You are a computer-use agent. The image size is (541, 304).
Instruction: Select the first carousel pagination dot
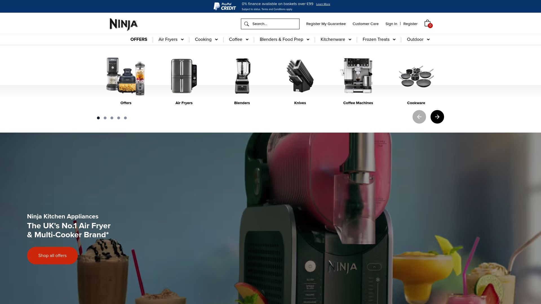coord(98,118)
